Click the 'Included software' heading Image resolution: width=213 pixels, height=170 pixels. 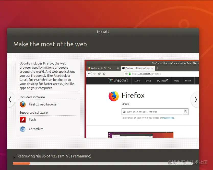pos(32,97)
